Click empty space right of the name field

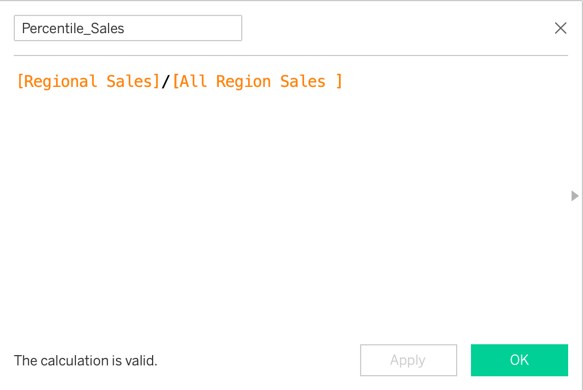pyautogui.click(x=394, y=28)
